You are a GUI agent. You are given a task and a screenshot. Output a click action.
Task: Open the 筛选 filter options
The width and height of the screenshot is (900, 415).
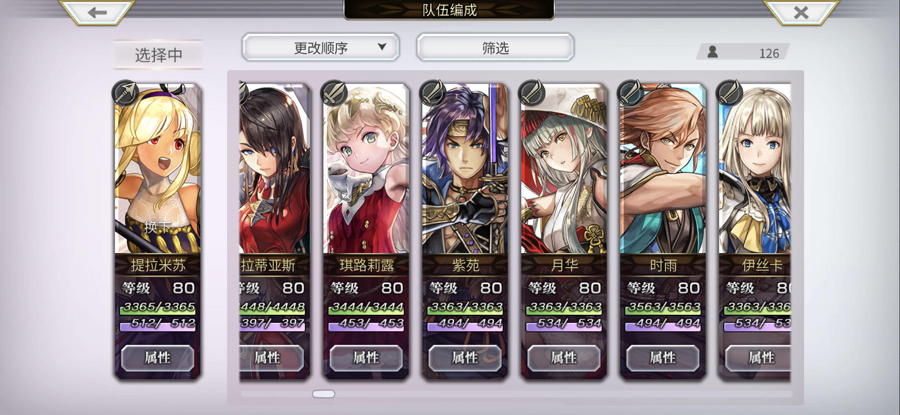[495, 48]
